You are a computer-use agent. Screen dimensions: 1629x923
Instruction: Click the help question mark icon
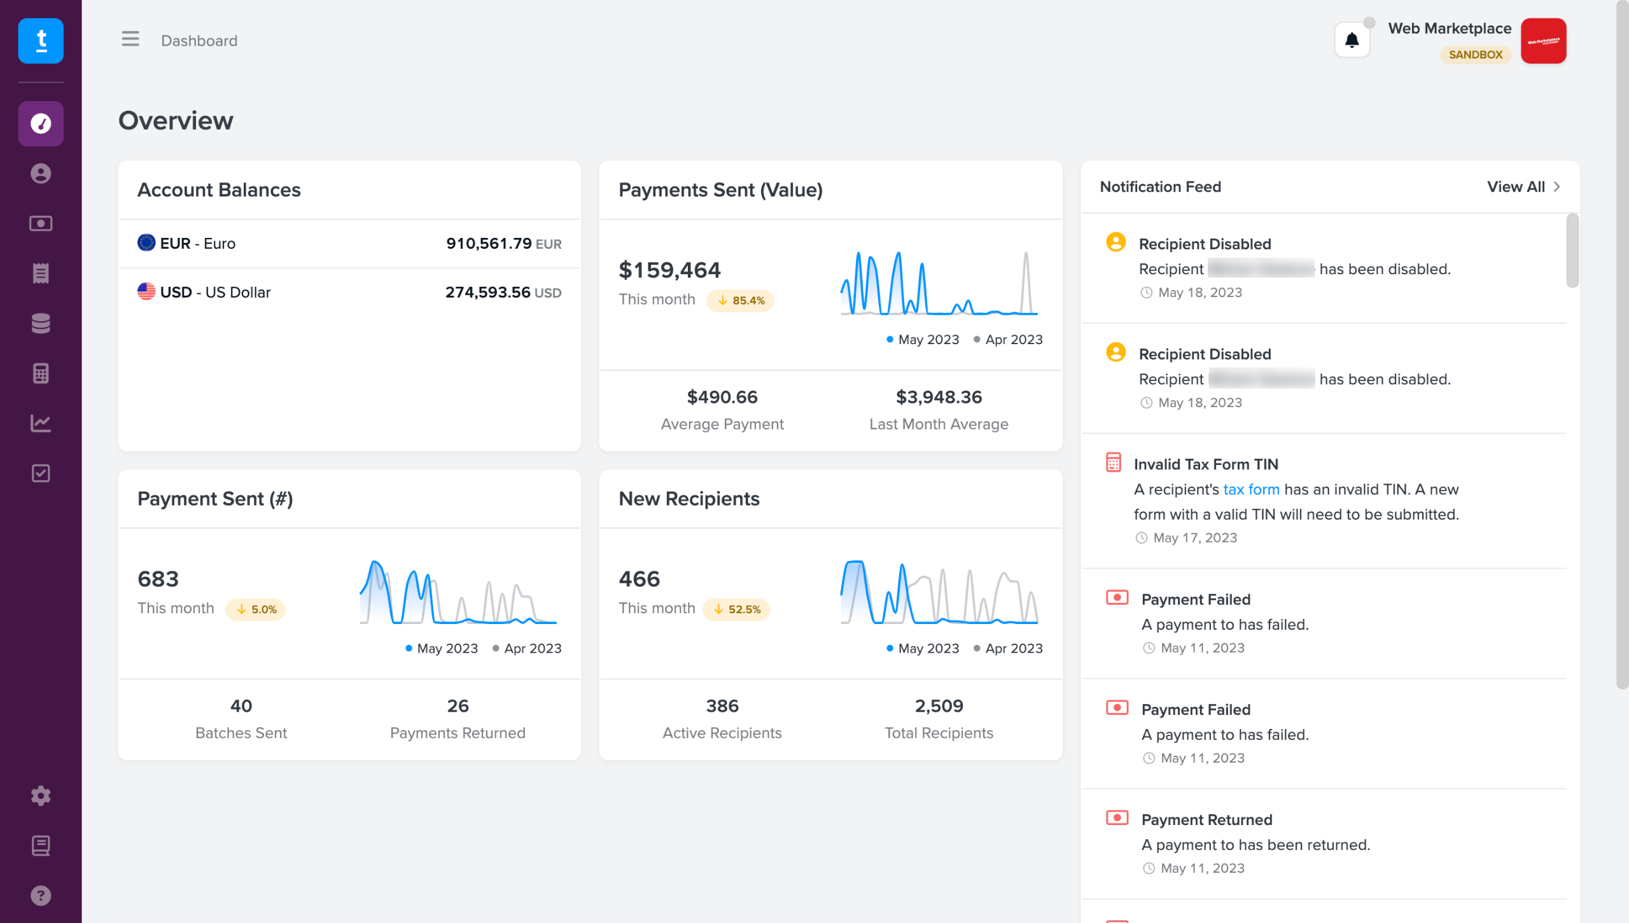(41, 896)
